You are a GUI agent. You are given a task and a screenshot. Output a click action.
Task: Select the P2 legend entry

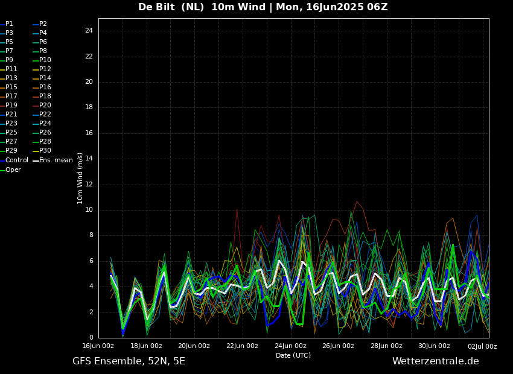(x=43, y=24)
